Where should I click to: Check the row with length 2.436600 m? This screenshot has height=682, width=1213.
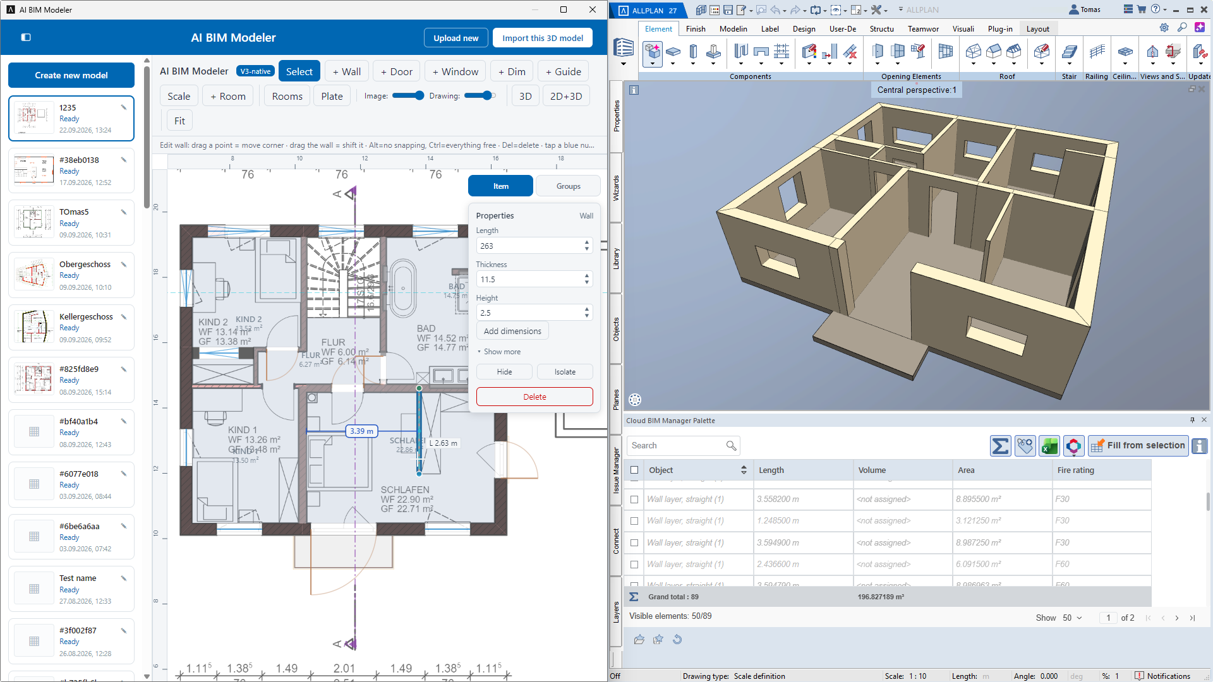pyautogui.click(x=634, y=565)
